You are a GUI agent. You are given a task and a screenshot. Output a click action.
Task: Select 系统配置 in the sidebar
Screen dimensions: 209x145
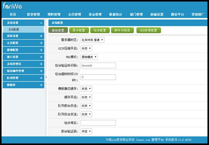pyautogui.click(x=23, y=29)
